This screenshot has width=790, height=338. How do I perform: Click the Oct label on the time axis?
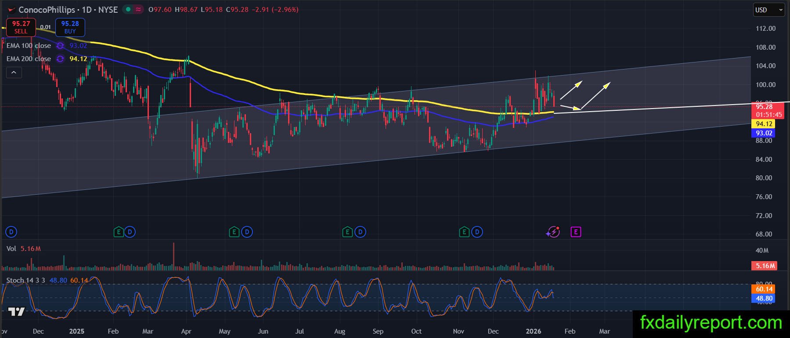(x=416, y=331)
